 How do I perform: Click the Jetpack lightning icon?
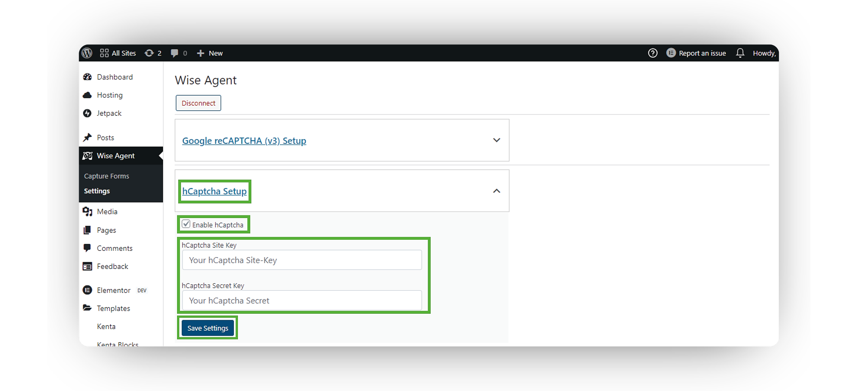[87, 113]
